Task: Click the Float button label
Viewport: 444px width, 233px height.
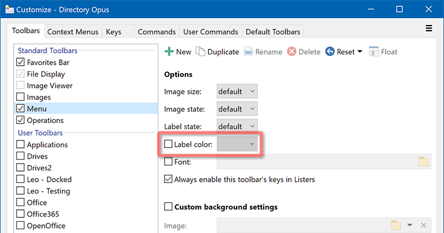Action: pos(389,52)
